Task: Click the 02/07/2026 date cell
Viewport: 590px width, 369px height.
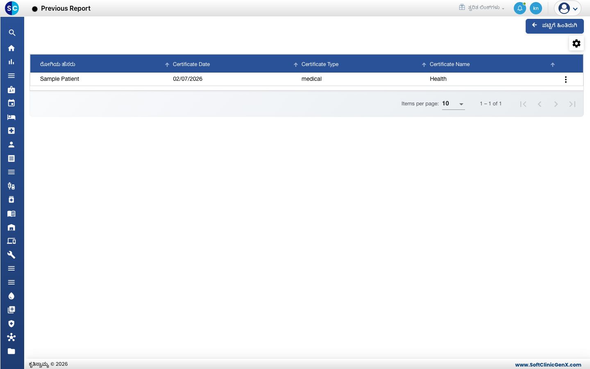Action: pos(188,79)
